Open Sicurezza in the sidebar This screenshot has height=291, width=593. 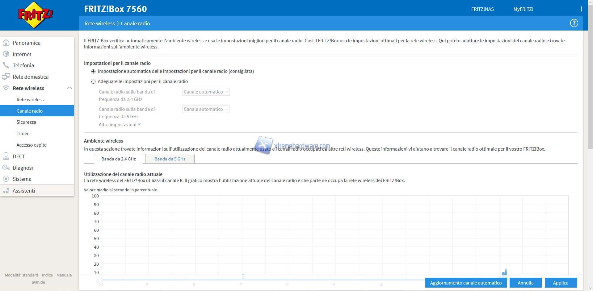coord(26,122)
